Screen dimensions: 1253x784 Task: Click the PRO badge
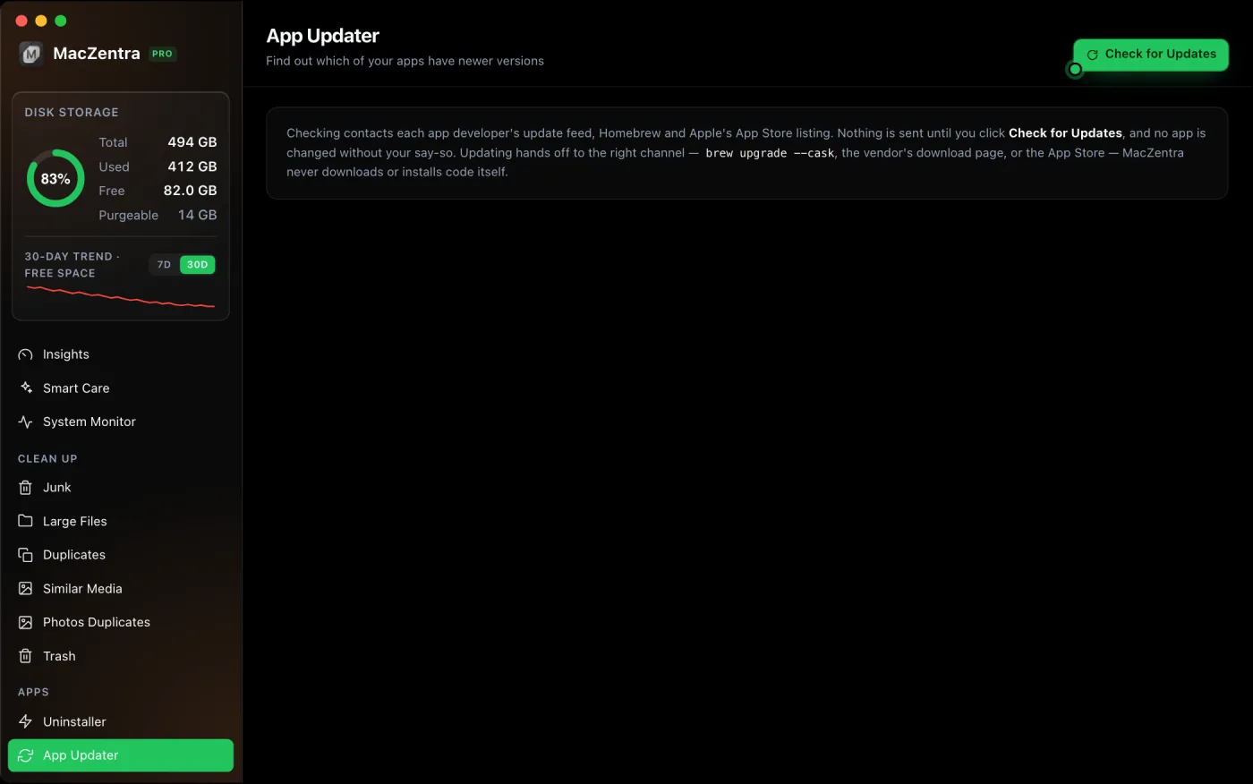(162, 54)
